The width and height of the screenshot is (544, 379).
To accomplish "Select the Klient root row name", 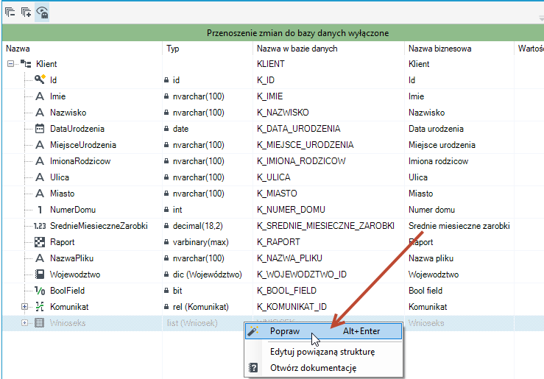I will tap(46, 64).
